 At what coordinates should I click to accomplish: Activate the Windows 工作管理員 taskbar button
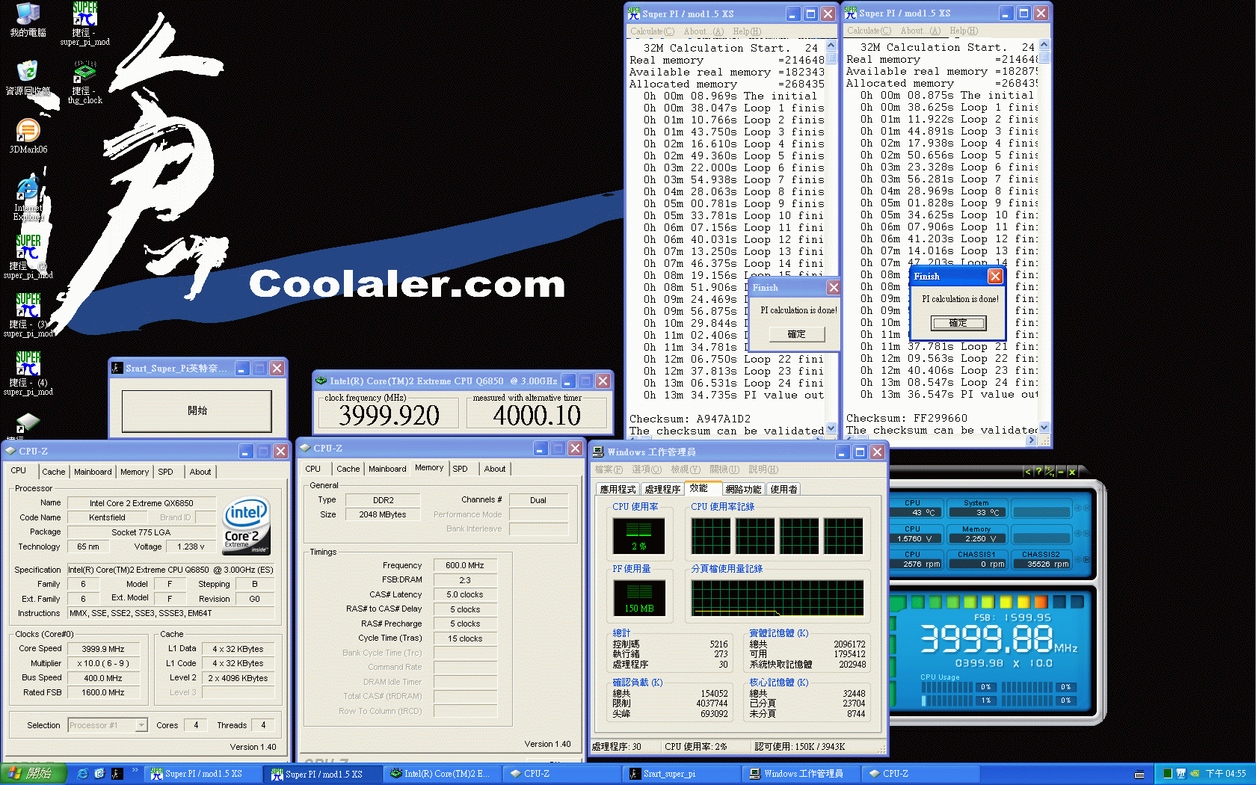[x=801, y=774]
